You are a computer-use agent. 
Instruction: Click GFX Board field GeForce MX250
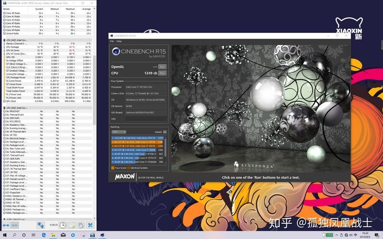(x=146, y=112)
